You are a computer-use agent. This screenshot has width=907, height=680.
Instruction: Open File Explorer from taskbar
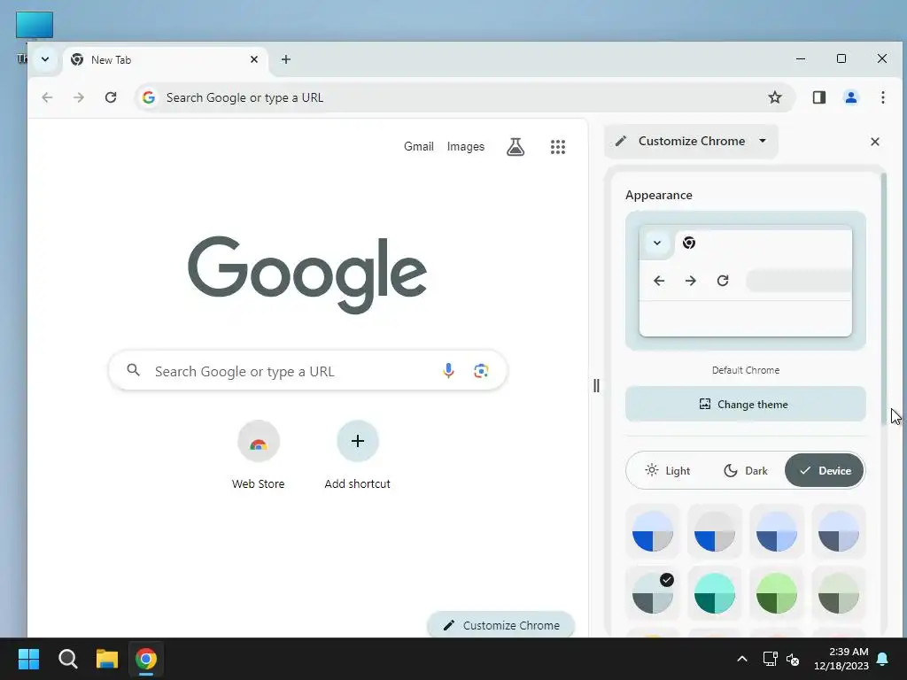(107, 659)
